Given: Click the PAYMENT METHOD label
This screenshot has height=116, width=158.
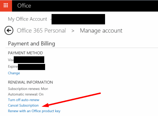Looking at the screenshot, I should 25,53.
